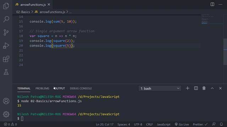Click the 02-Basics breadcrumb folder
This screenshot has height=127, width=227.
click(x=23, y=12)
